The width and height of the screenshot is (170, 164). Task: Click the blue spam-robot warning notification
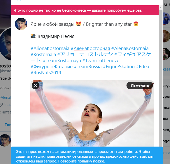[x=87, y=155]
